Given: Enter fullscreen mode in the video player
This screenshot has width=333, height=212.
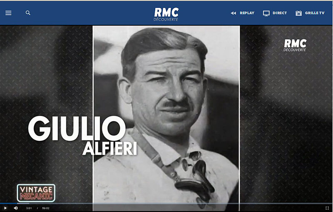Looking at the screenshot, I should [327, 208].
